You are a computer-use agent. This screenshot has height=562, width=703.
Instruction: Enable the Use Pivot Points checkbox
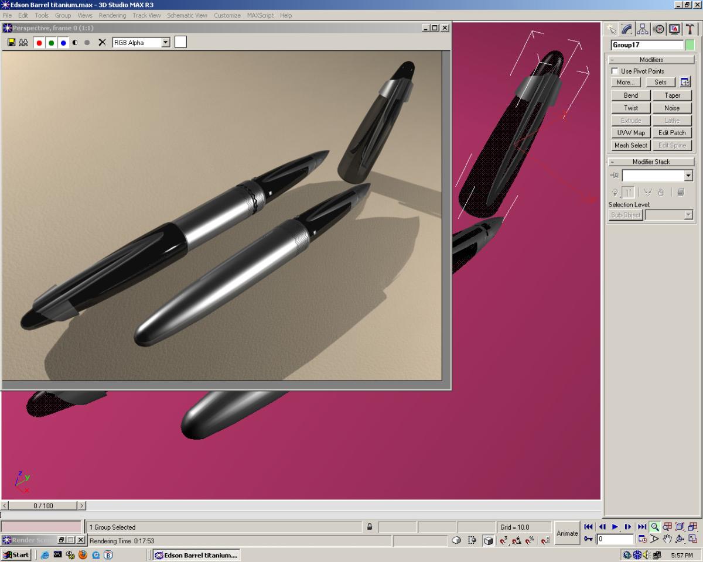[615, 71]
